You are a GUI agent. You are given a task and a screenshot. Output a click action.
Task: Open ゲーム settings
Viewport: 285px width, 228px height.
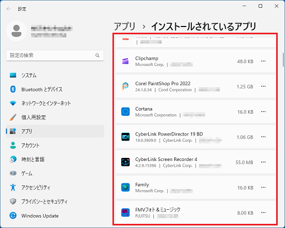(x=55, y=173)
